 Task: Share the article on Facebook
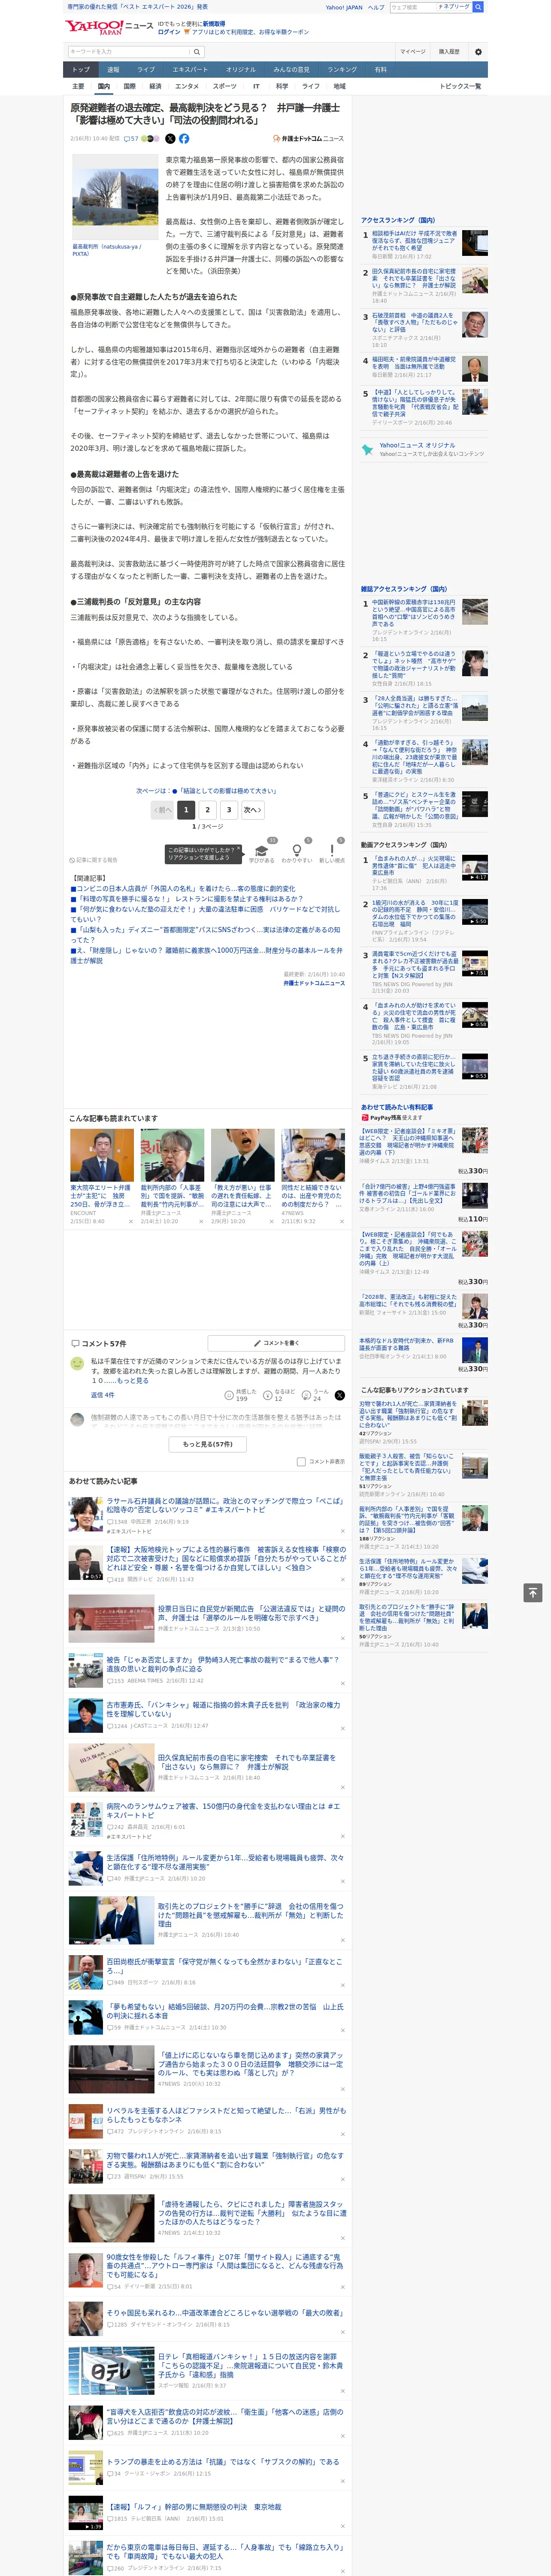click(x=184, y=139)
